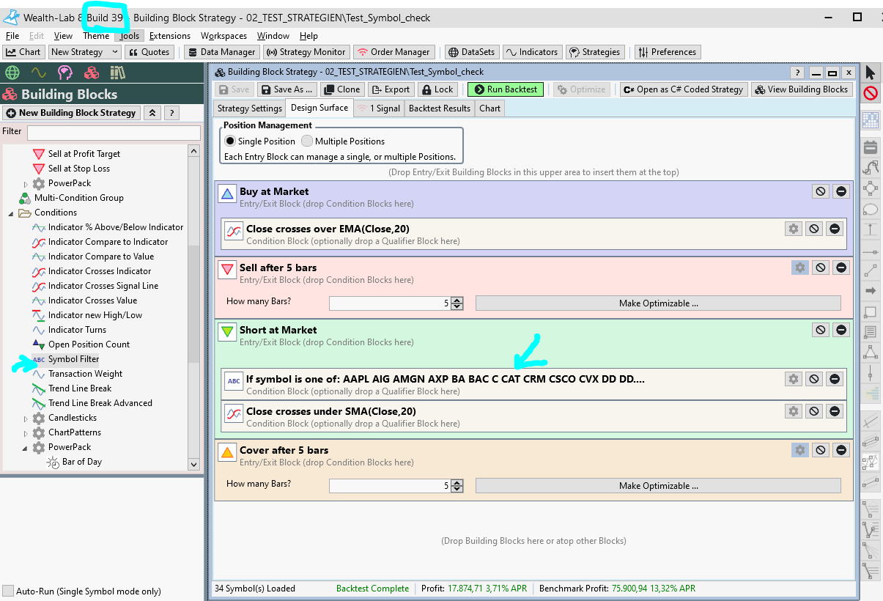Image resolution: width=883 pixels, height=601 pixels.
Task: Select the right-arrow drawing tool
Action: coord(871,291)
